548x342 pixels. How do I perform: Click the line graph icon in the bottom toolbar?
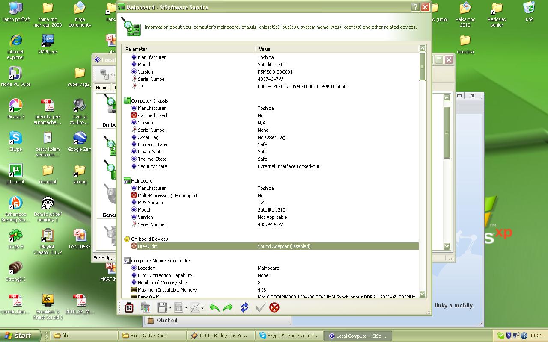click(195, 307)
